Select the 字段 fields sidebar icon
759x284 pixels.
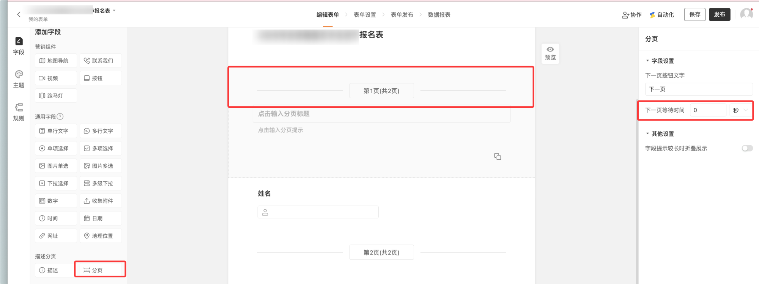coord(19,41)
